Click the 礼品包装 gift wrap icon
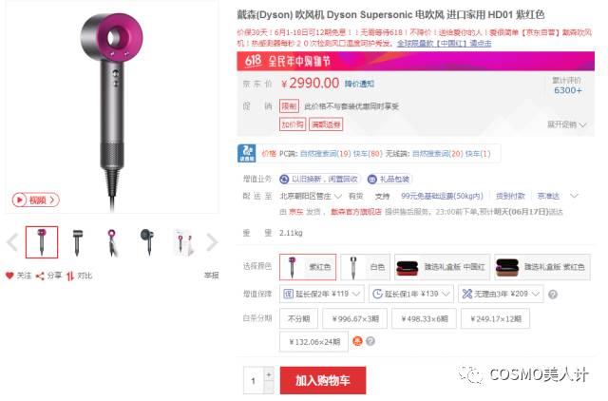The width and height of the screenshot is (608, 401). (371, 179)
